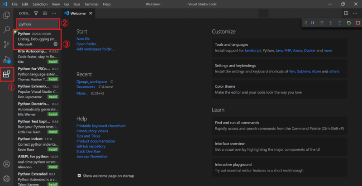This screenshot has width=362, height=186.
Task: Open editor more actions ellipsis
Action: pos(355,13)
